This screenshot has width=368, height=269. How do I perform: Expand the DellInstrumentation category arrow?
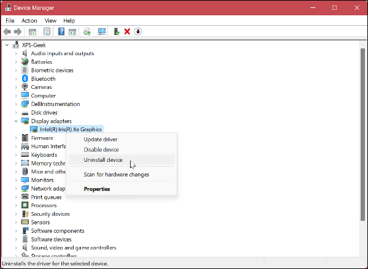pos(16,104)
